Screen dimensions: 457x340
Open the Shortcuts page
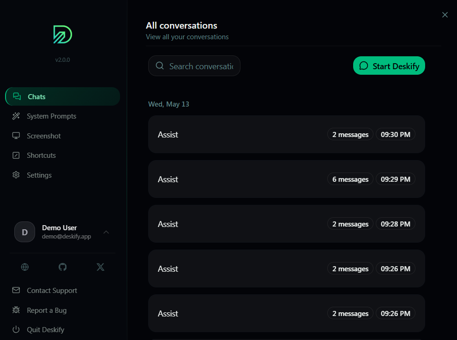(x=63, y=155)
